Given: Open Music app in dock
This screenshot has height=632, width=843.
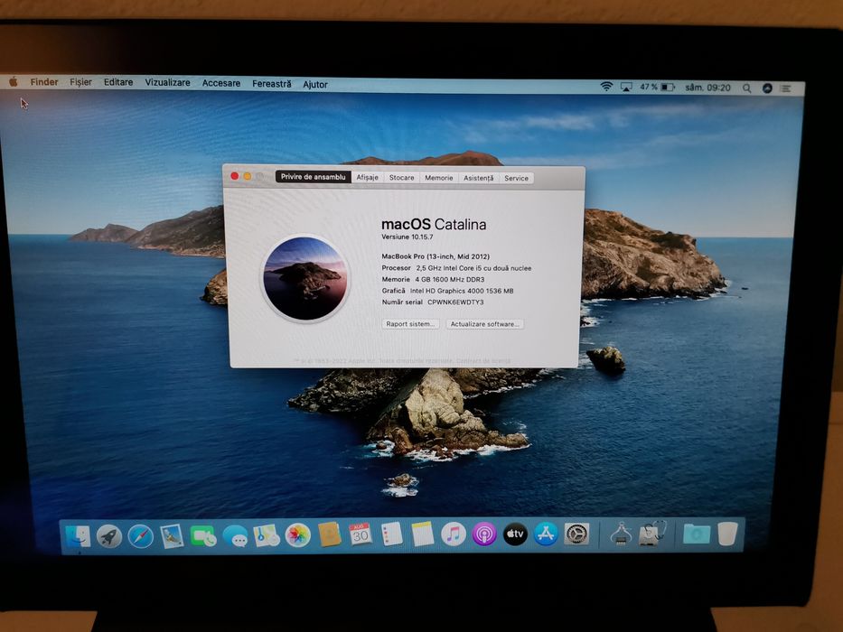Looking at the screenshot, I should coord(454,534).
